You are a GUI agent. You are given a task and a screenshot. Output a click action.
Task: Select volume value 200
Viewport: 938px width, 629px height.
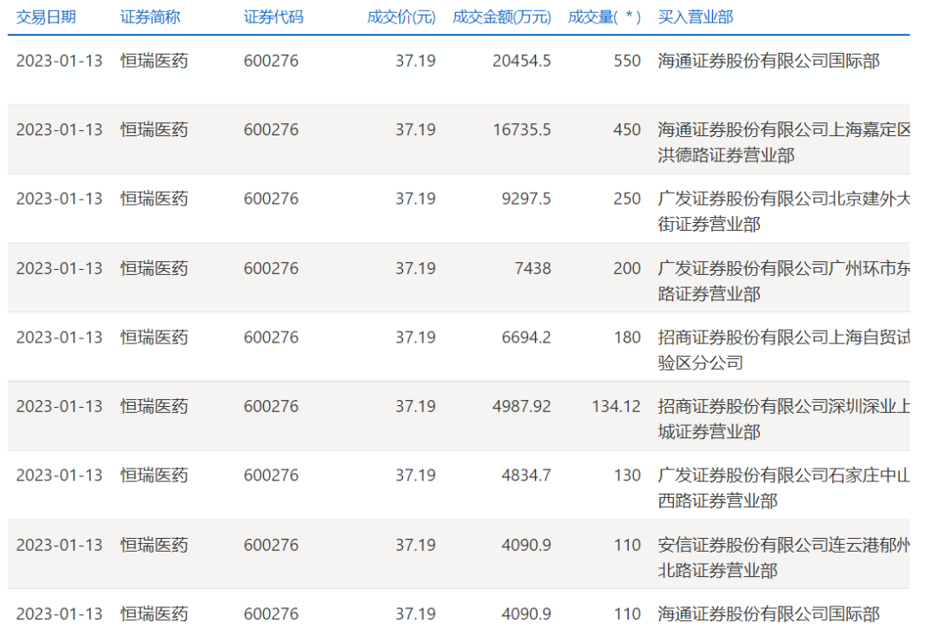coord(628,268)
